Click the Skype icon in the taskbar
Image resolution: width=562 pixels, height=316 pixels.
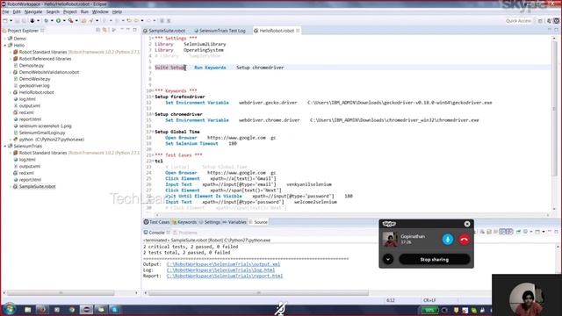[x=115, y=310]
